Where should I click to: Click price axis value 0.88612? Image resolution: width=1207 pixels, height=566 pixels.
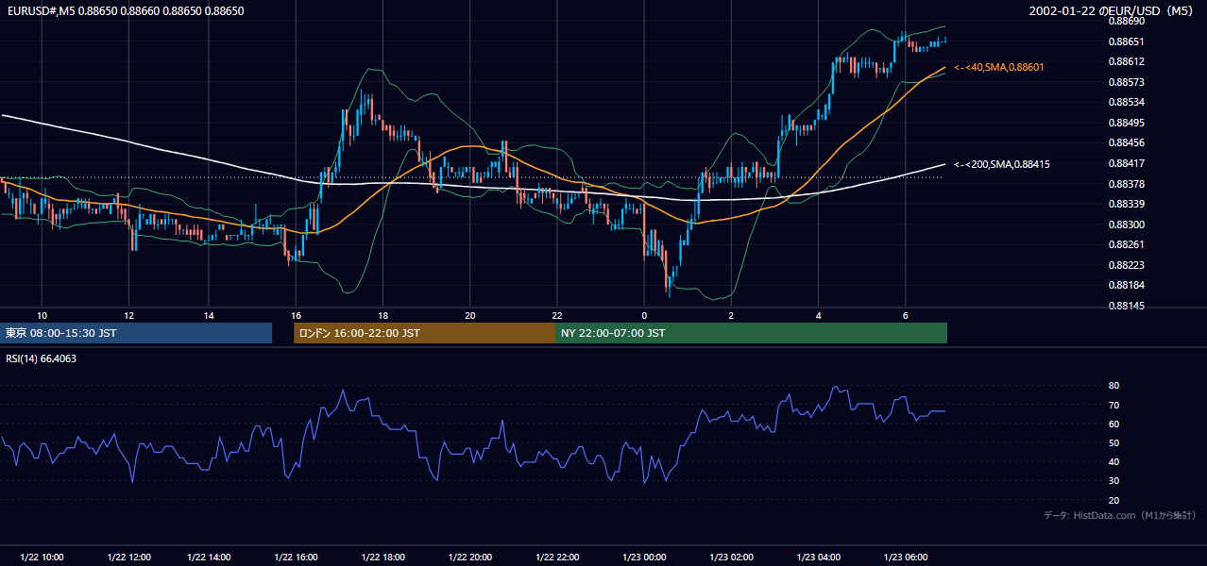pos(1126,62)
